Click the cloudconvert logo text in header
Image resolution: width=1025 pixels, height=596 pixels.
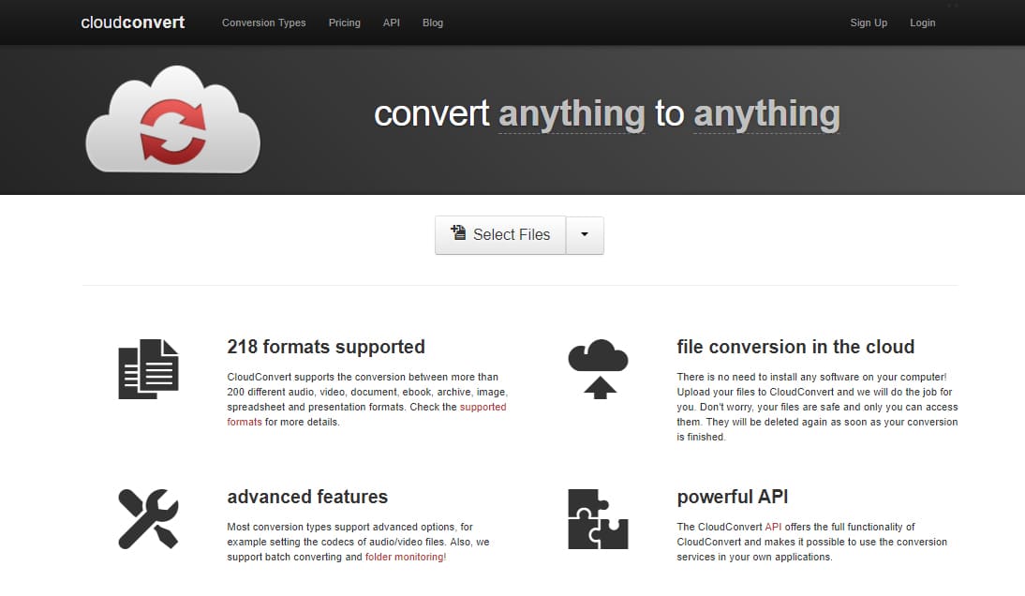tap(133, 22)
